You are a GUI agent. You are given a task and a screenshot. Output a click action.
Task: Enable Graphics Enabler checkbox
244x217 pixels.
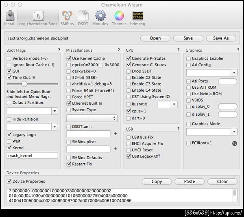(188, 59)
